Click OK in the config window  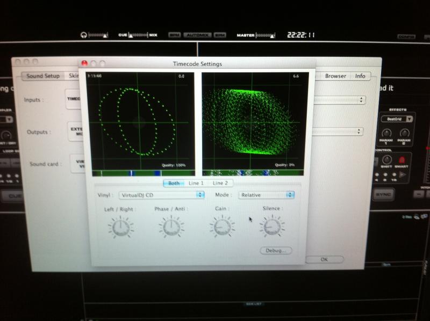click(324, 259)
